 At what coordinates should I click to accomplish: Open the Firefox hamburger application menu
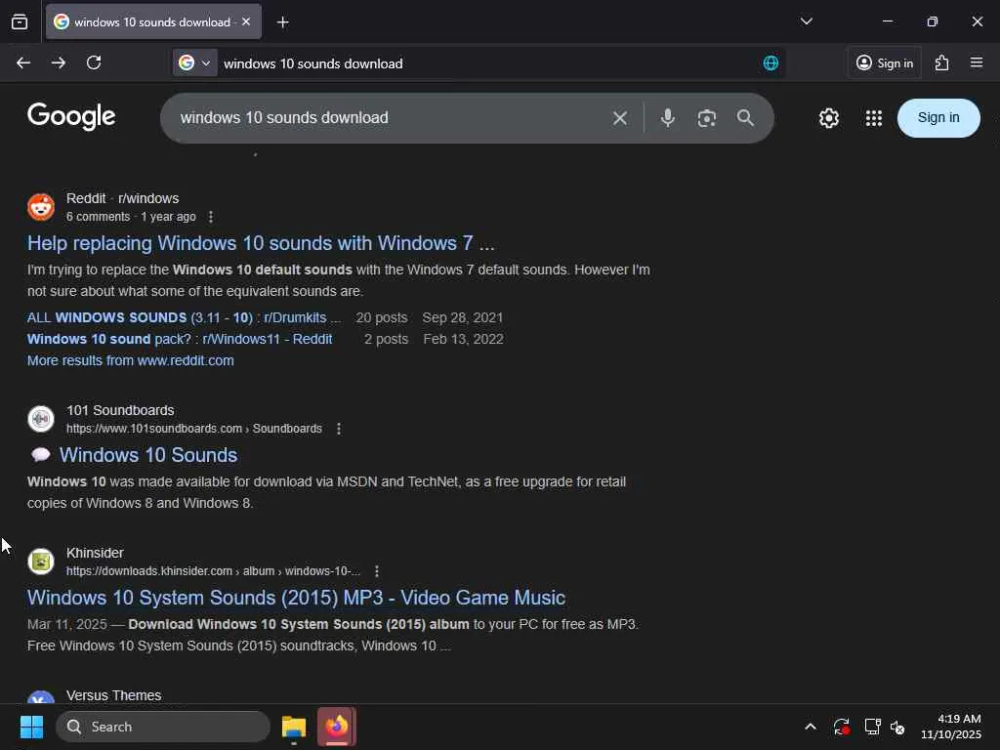pos(977,62)
